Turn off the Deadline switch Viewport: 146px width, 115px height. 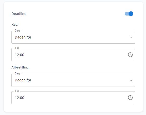[129, 14]
